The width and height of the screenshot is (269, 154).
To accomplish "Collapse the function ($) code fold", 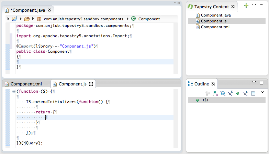I will pos(14,91).
